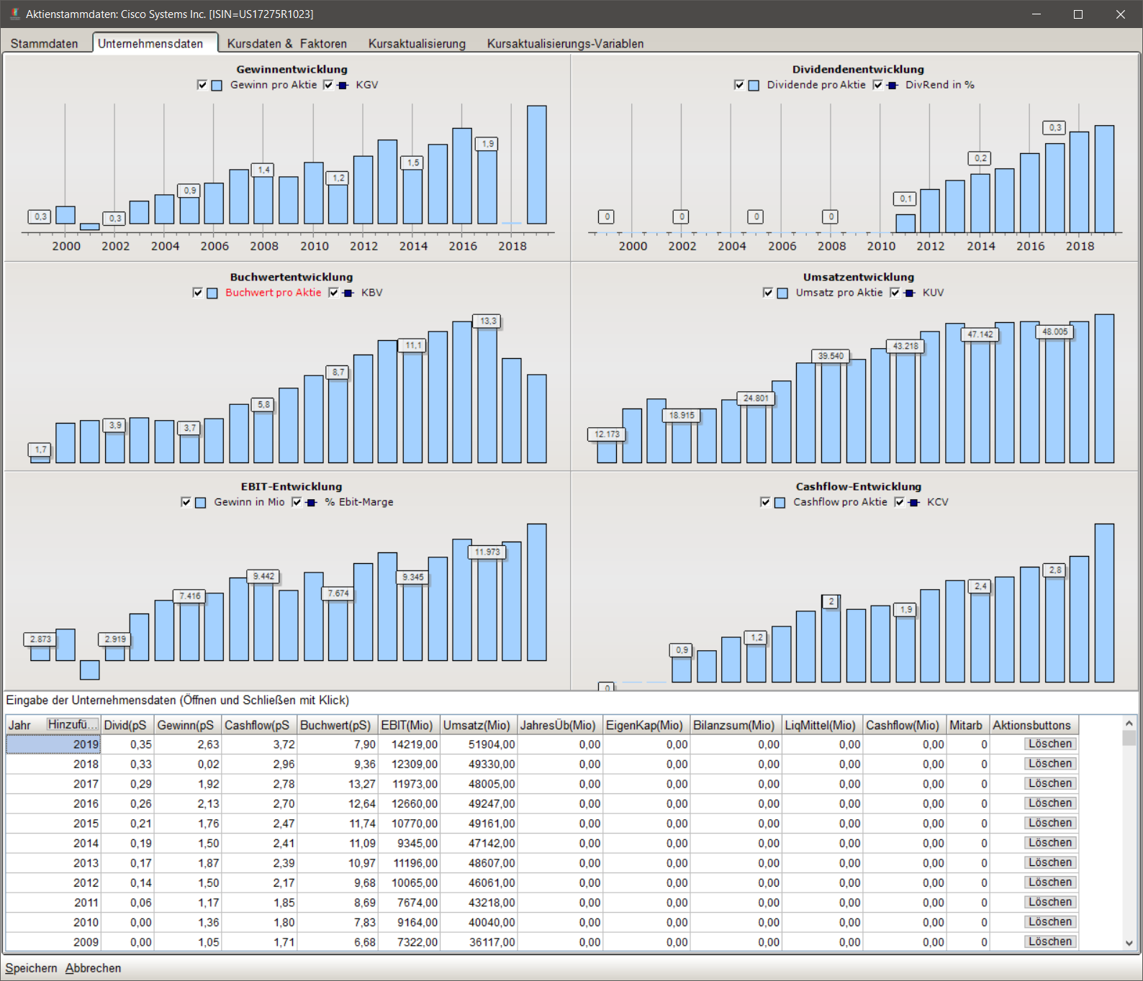
Task: Delete the 2012 row with Löschen
Action: (x=1050, y=882)
